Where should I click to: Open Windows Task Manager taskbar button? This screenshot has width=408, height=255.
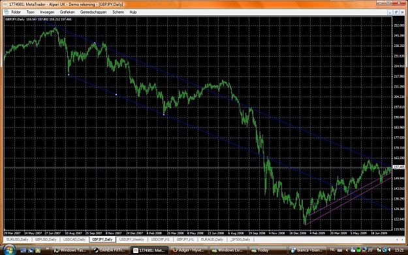point(71,250)
